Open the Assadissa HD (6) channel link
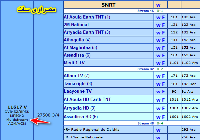 81,117
